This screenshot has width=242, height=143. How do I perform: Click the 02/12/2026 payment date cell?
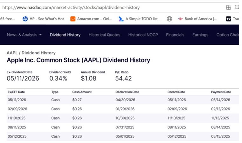tap(221, 109)
